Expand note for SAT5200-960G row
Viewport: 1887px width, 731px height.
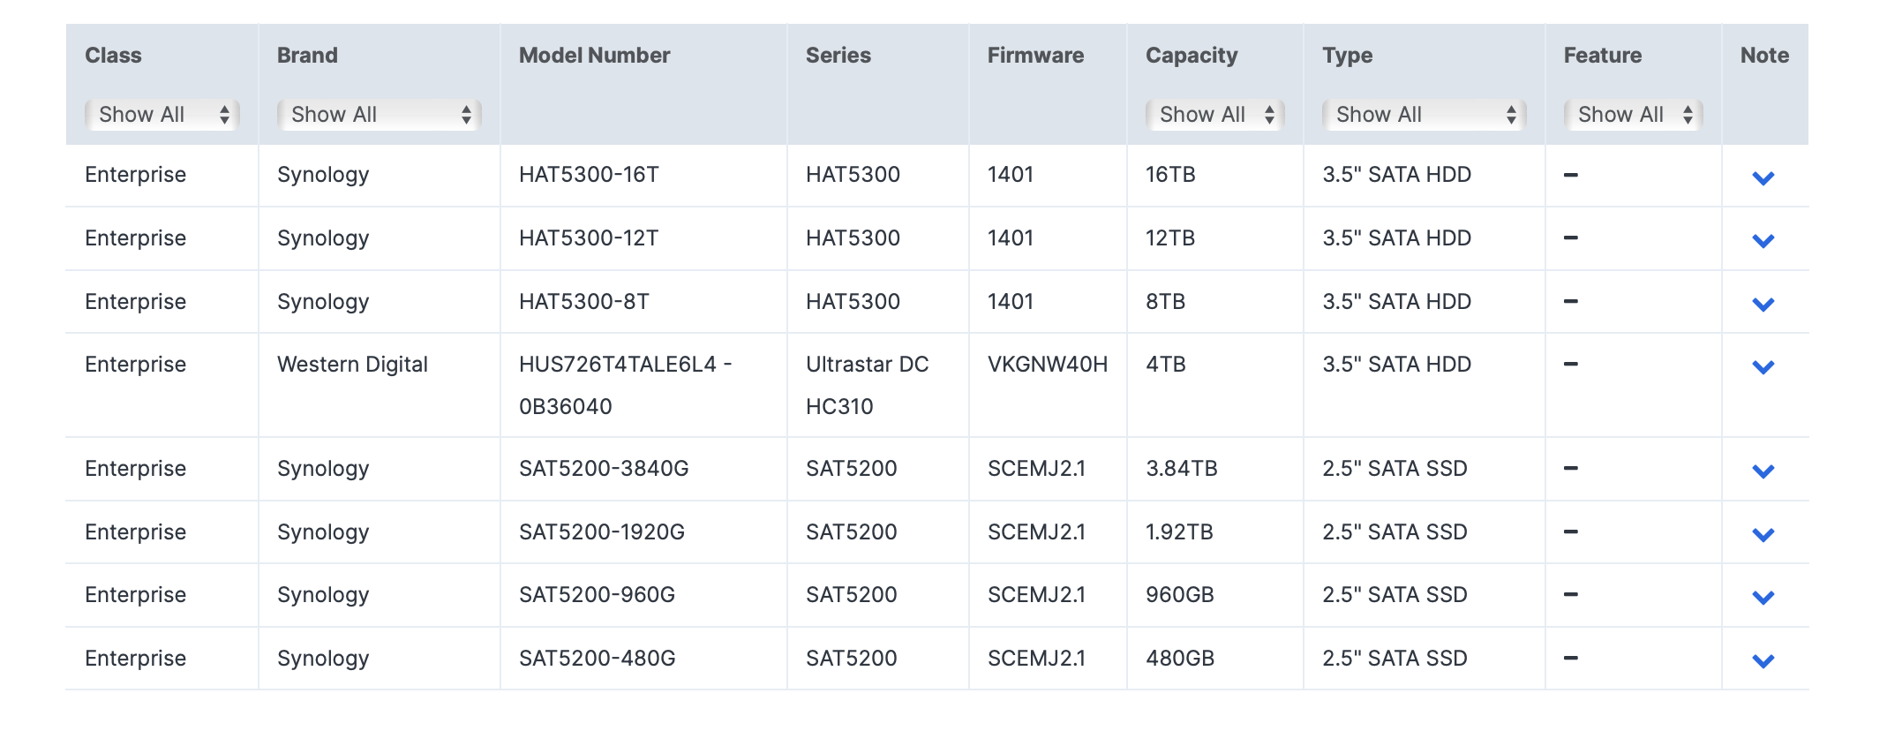tap(1763, 598)
